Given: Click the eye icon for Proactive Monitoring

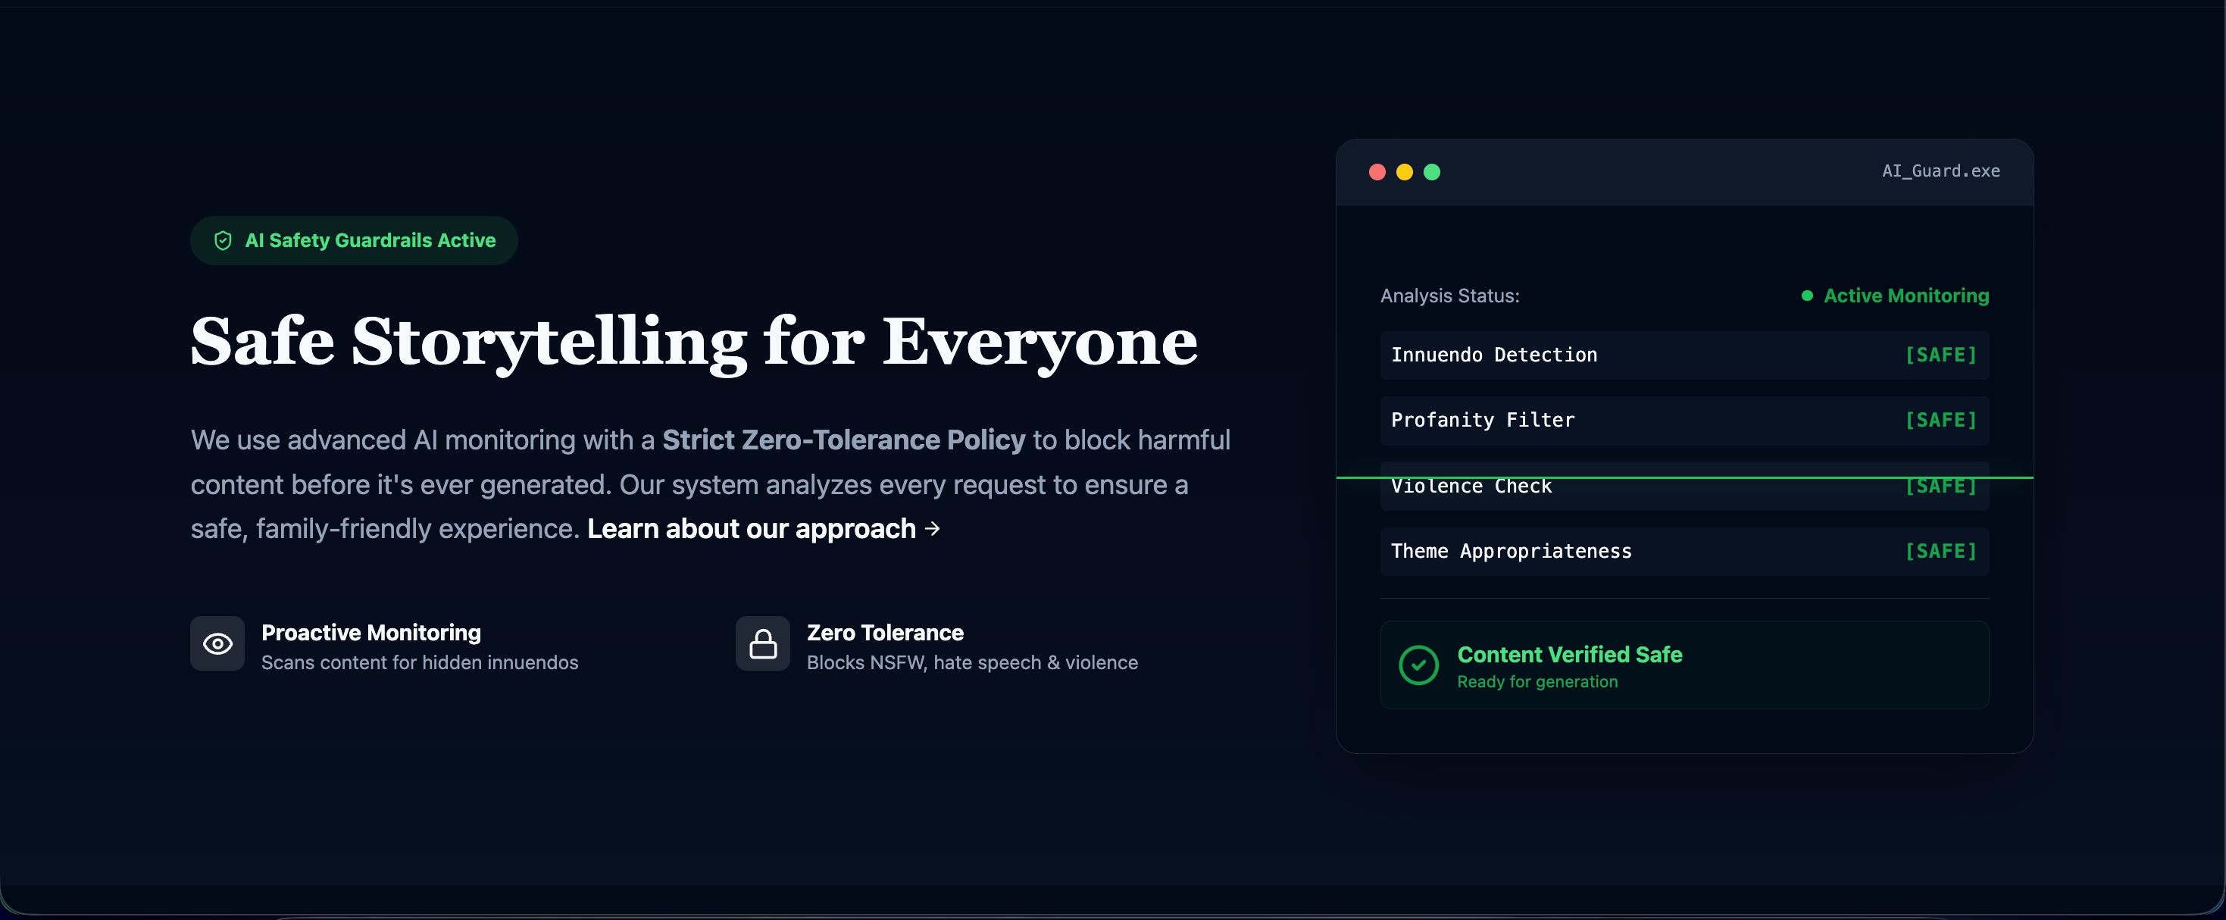Looking at the screenshot, I should (x=217, y=643).
